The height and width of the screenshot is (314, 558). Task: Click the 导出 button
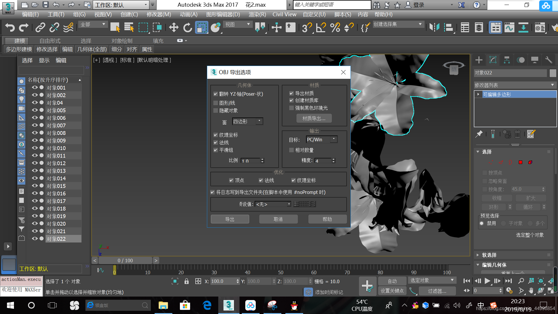[230, 219]
